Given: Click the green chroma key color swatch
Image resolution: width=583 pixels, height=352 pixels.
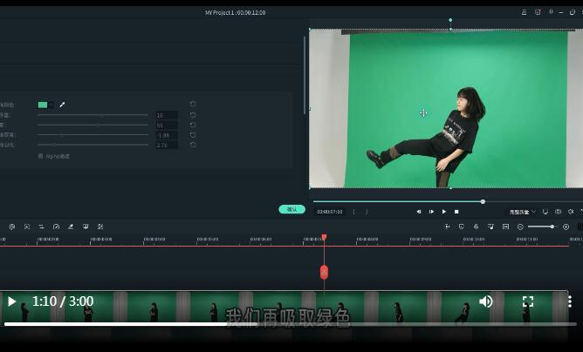Looking at the screenshot, I should point(43,105).
